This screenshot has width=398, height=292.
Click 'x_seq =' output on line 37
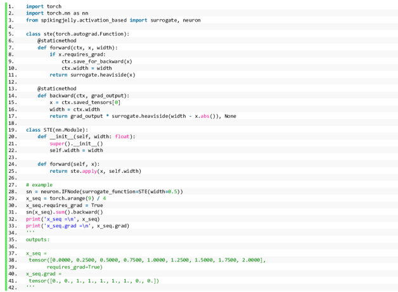tap(36, 253)
